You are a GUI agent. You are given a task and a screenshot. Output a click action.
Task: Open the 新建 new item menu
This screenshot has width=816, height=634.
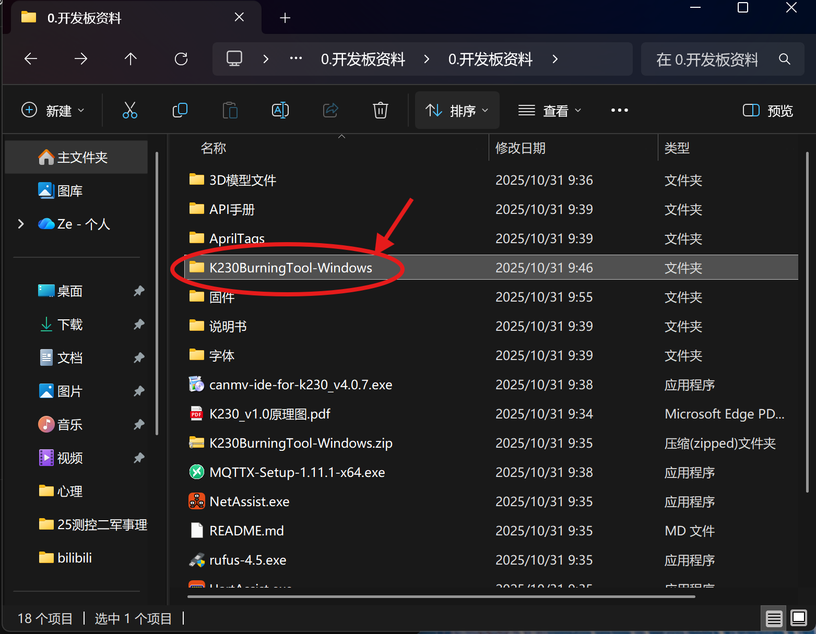coord(53,110)
